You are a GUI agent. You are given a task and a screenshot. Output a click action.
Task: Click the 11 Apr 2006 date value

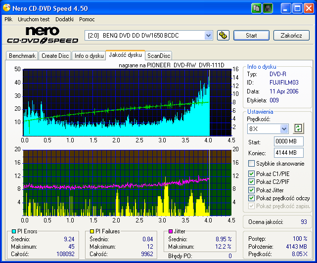[284, 91]
